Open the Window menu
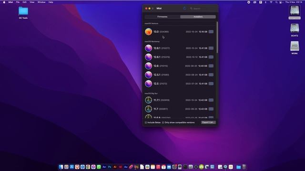 pyautogui.click(x=41, y=2)
